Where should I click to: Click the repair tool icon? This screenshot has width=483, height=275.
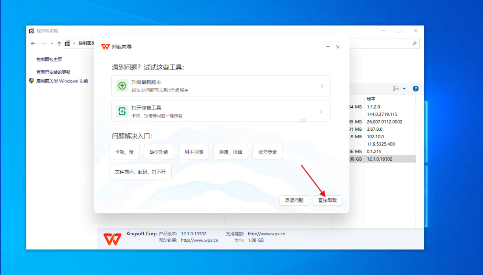[122, 111]
